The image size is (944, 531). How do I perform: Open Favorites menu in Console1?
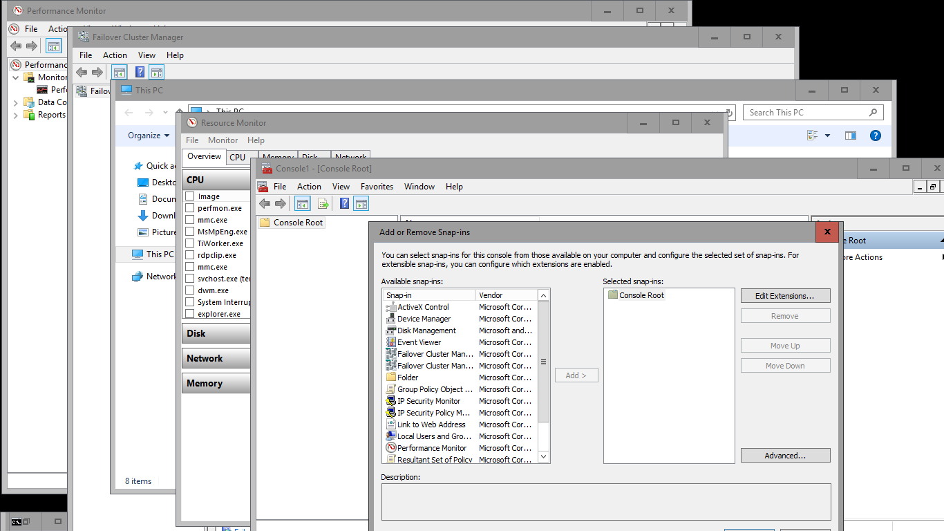click(x=377, y=187)
